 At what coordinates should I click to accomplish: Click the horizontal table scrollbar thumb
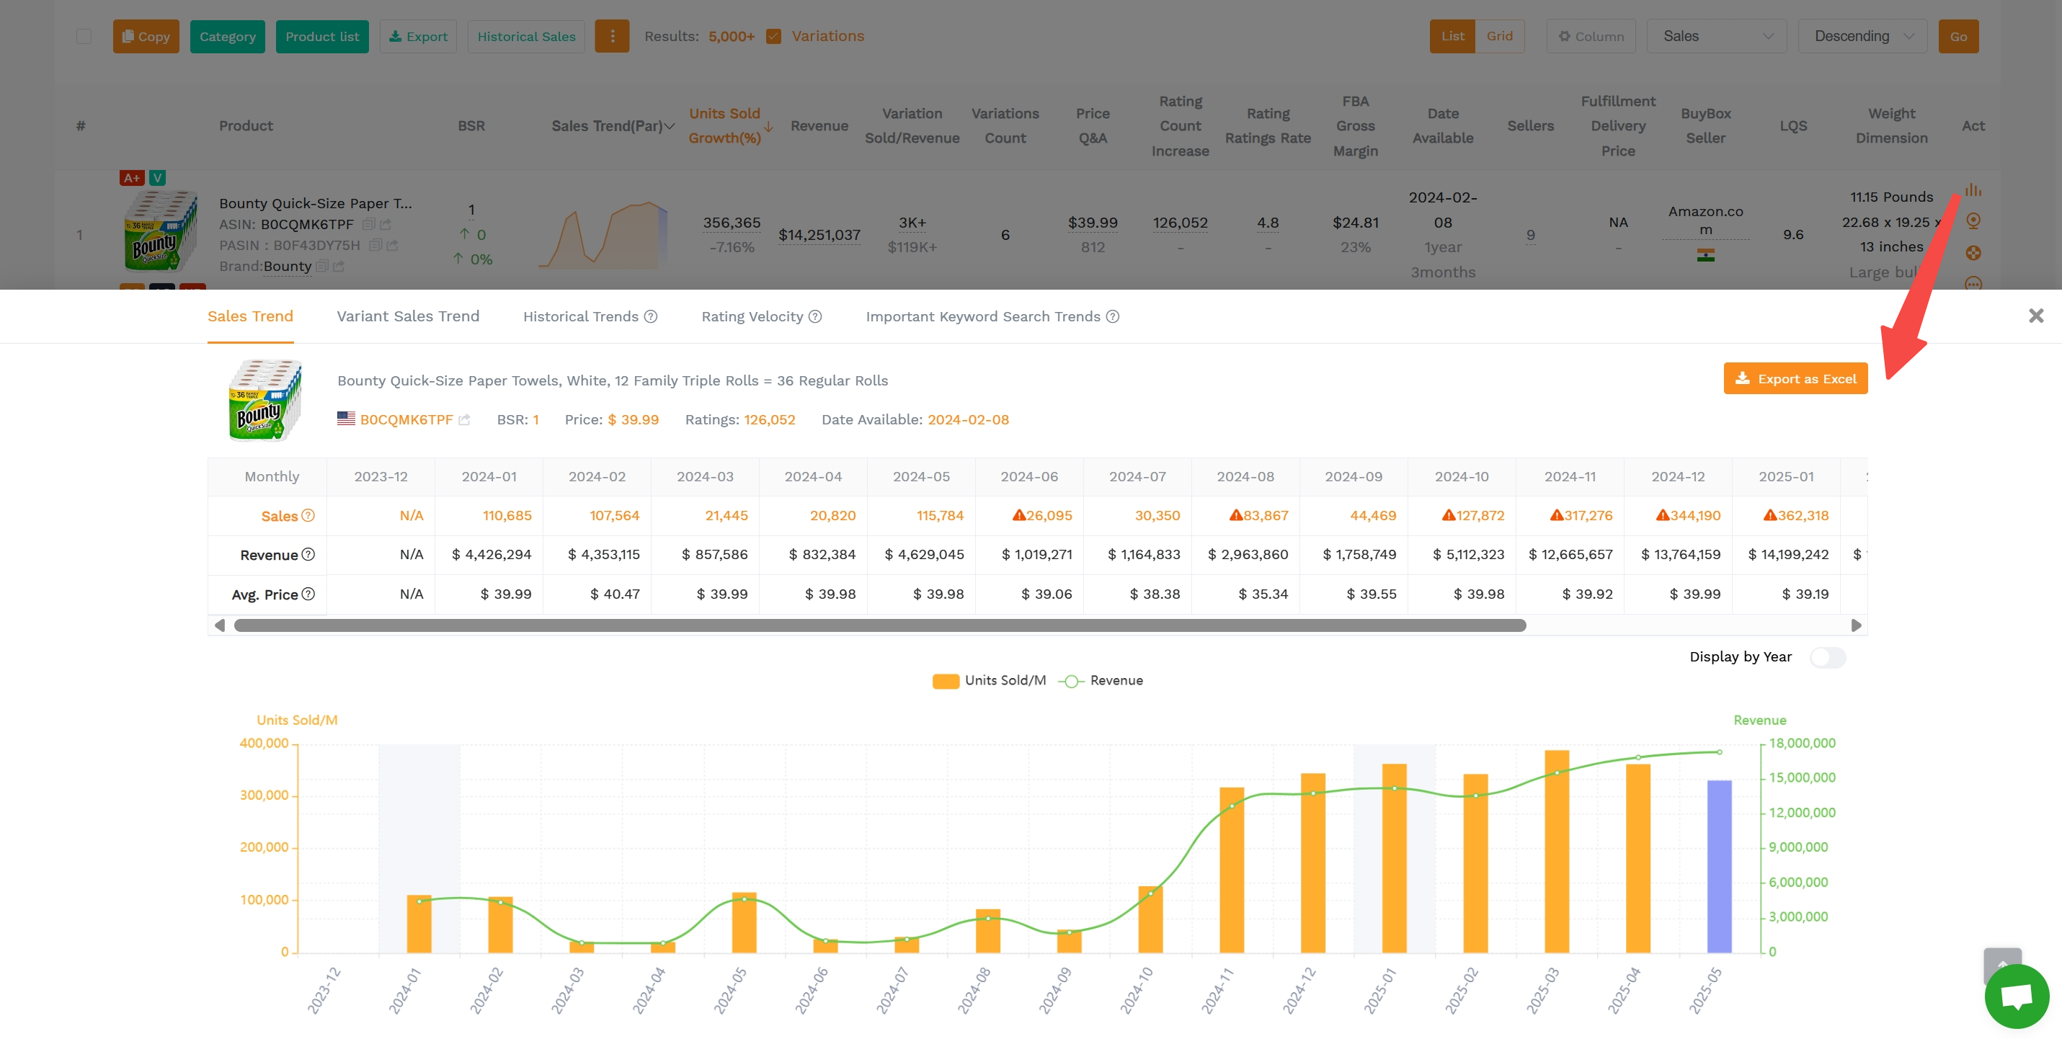(x=880, y=625)
